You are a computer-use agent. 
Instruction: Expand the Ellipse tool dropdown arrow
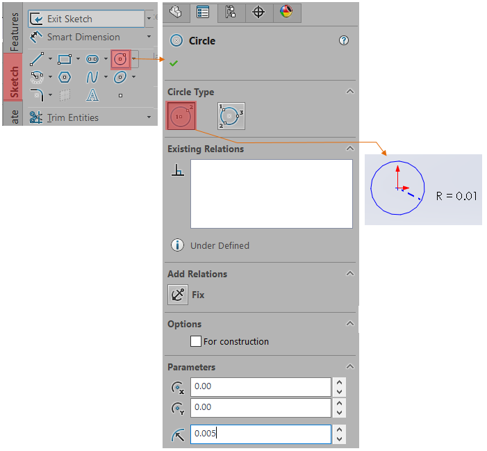coord(134,77)
